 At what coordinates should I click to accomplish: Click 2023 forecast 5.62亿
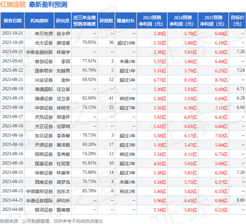point(160,126)
